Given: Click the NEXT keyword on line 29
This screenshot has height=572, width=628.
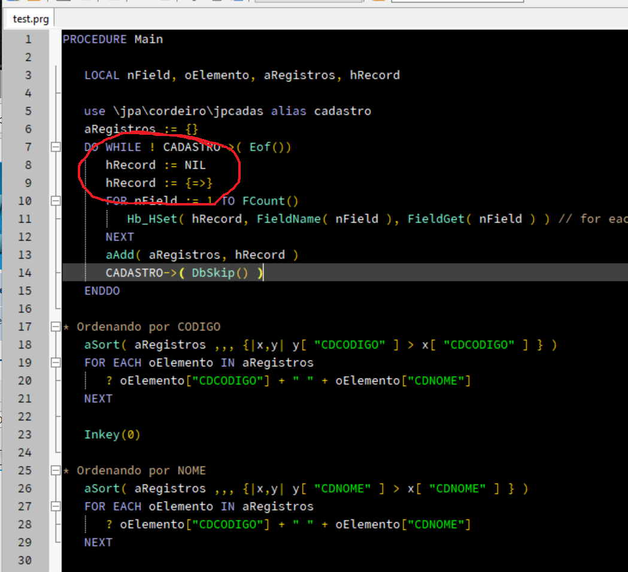Looking at the screenshot, I should (98, 542).
